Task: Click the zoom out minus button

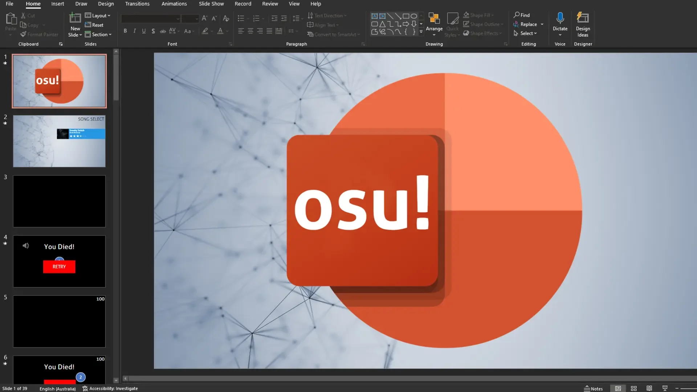Action: (677, 388)
